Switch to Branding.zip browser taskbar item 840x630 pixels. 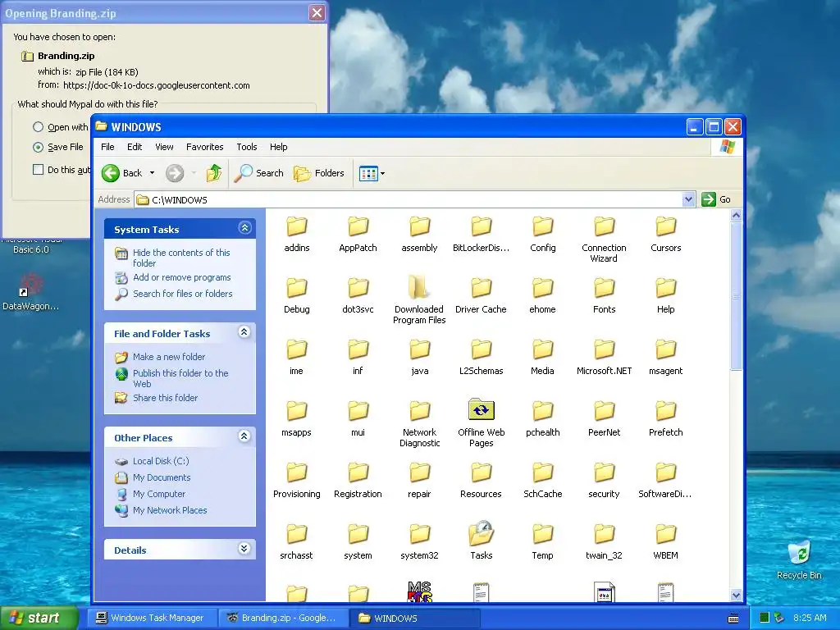[x=283, y=619]
